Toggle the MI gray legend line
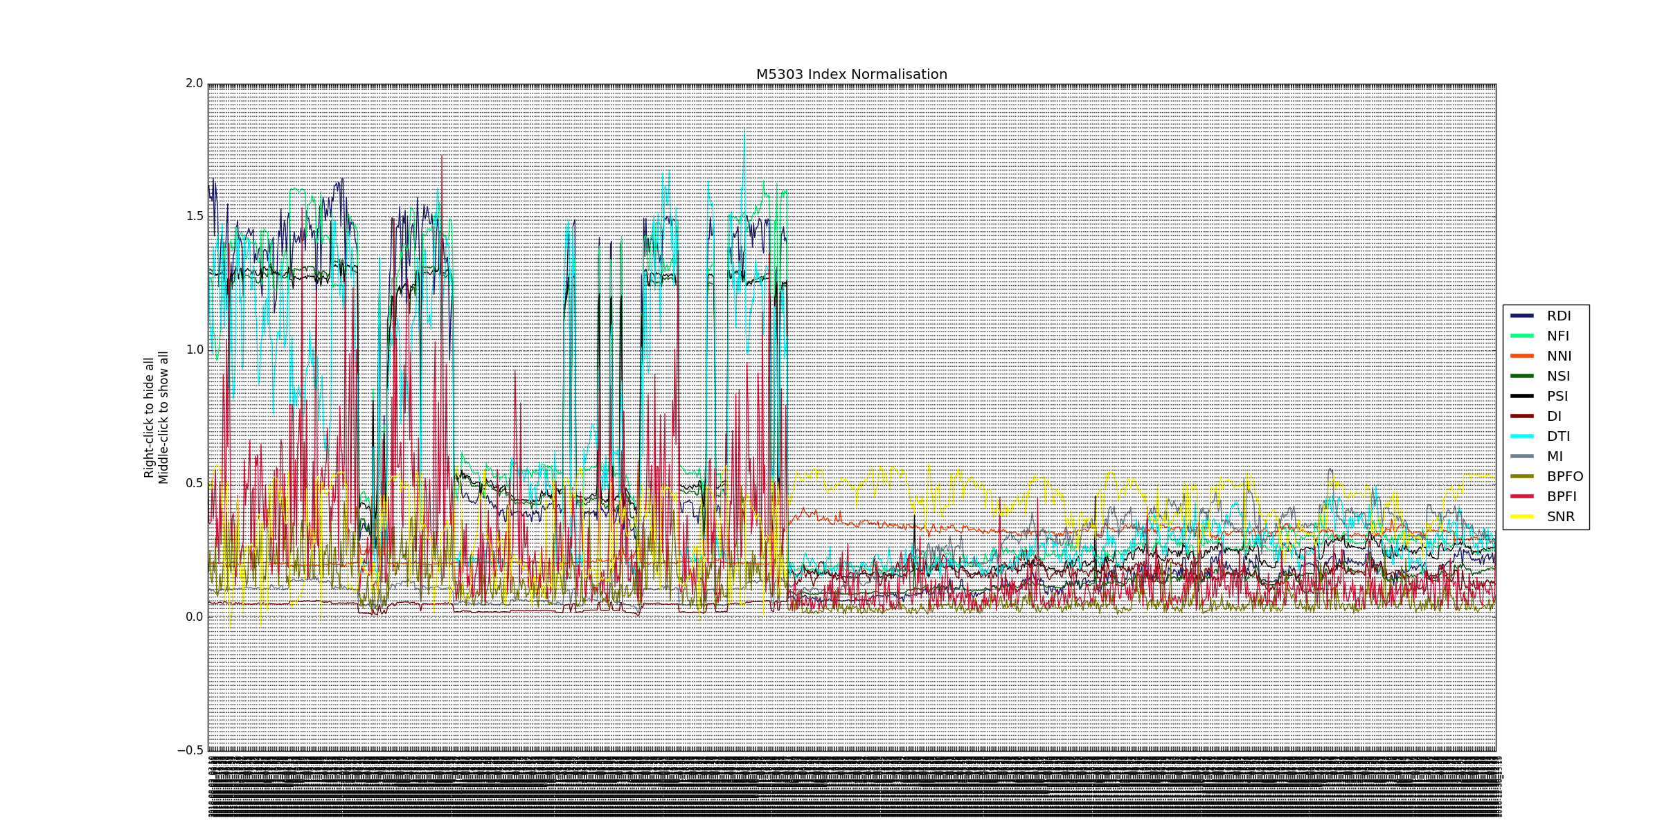The width and height of the screenshot is (1662, 834). 1522,456
